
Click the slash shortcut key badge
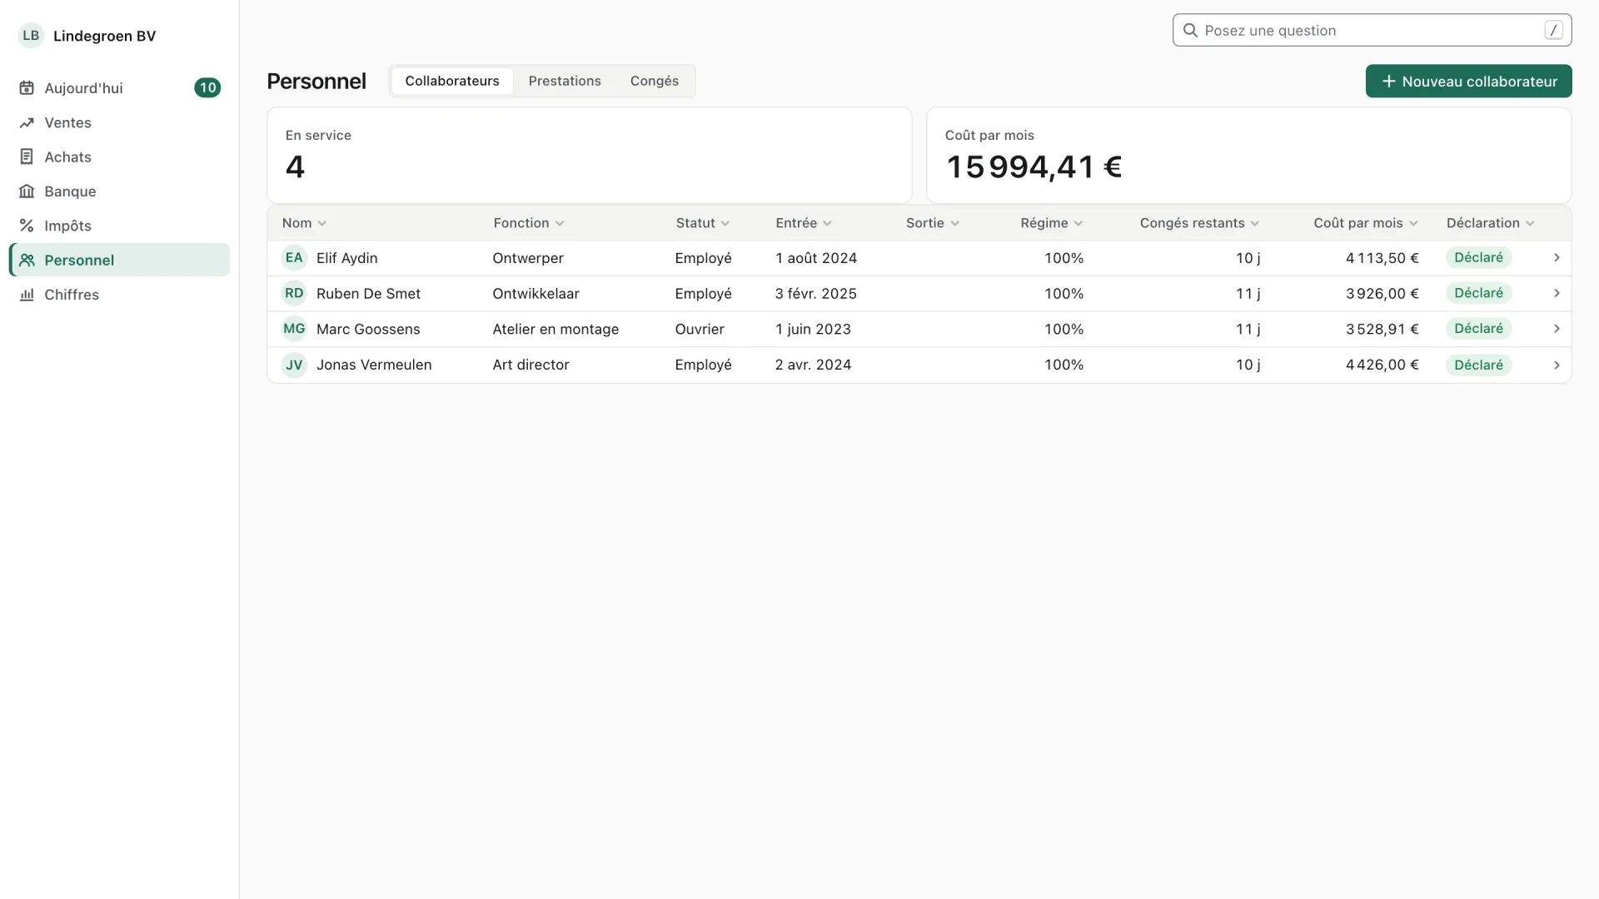click(x=1553, y=31)
